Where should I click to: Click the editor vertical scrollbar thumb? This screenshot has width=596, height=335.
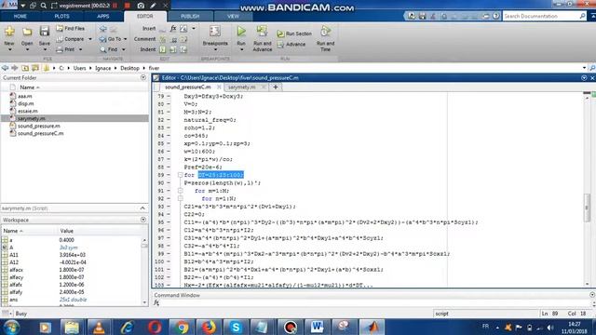point(587,207)
